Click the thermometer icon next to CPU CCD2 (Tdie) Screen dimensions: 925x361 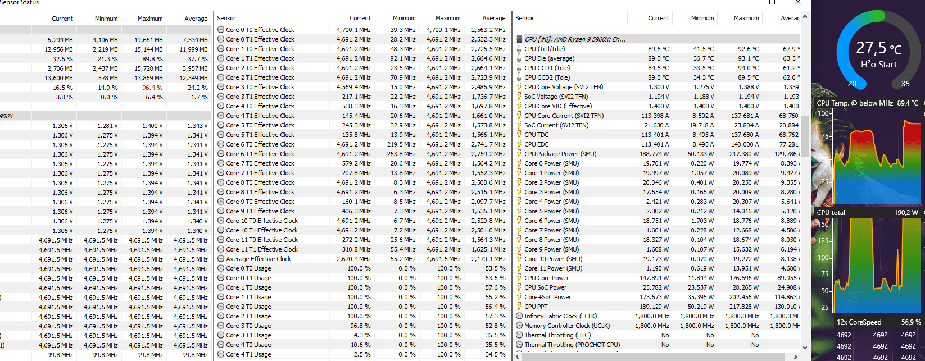(x=519, y=77)
